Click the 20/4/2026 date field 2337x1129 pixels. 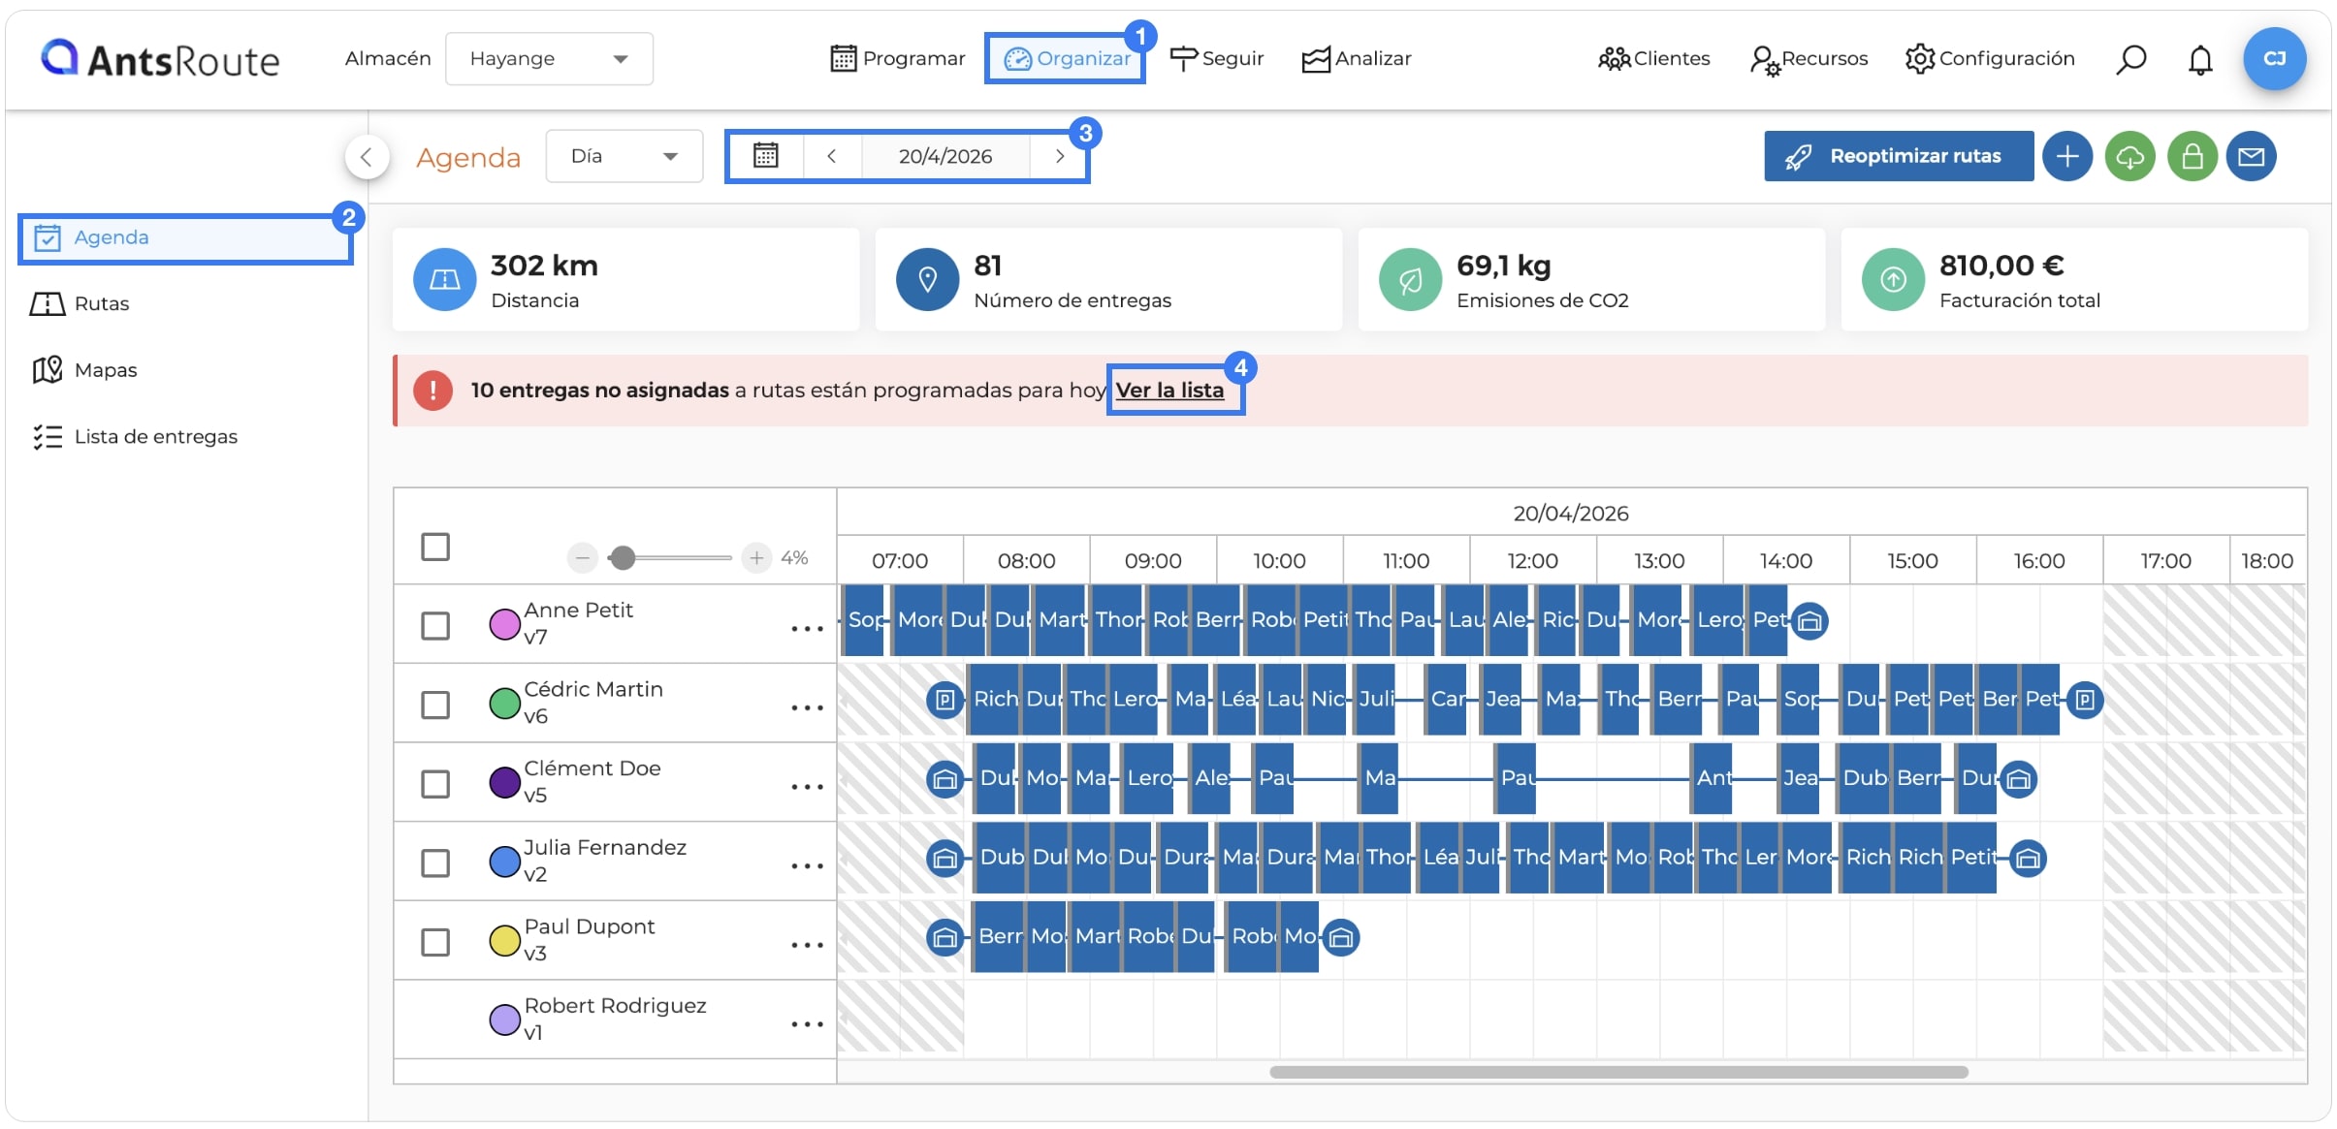click(x=945, y=156)
